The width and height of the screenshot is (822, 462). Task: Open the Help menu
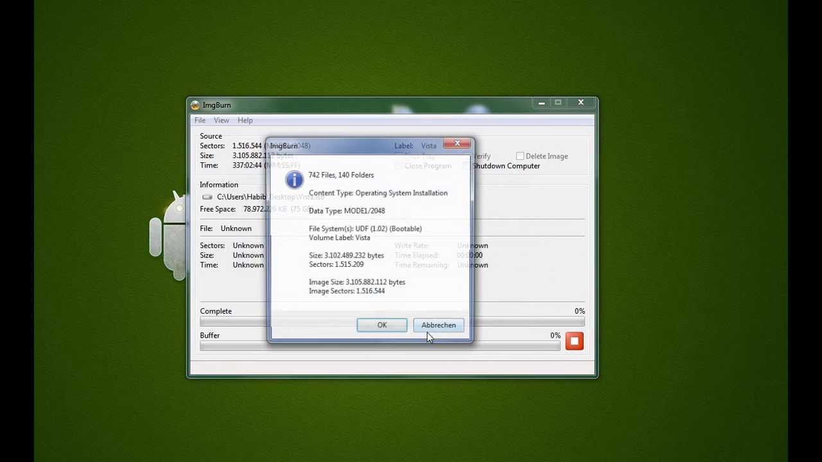coord(245,121)
